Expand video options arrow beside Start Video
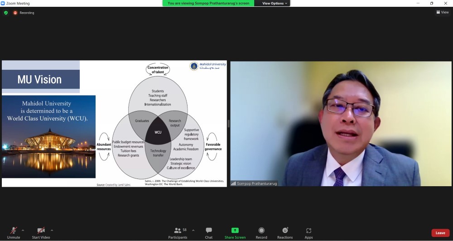 click(x=52, y=230)
